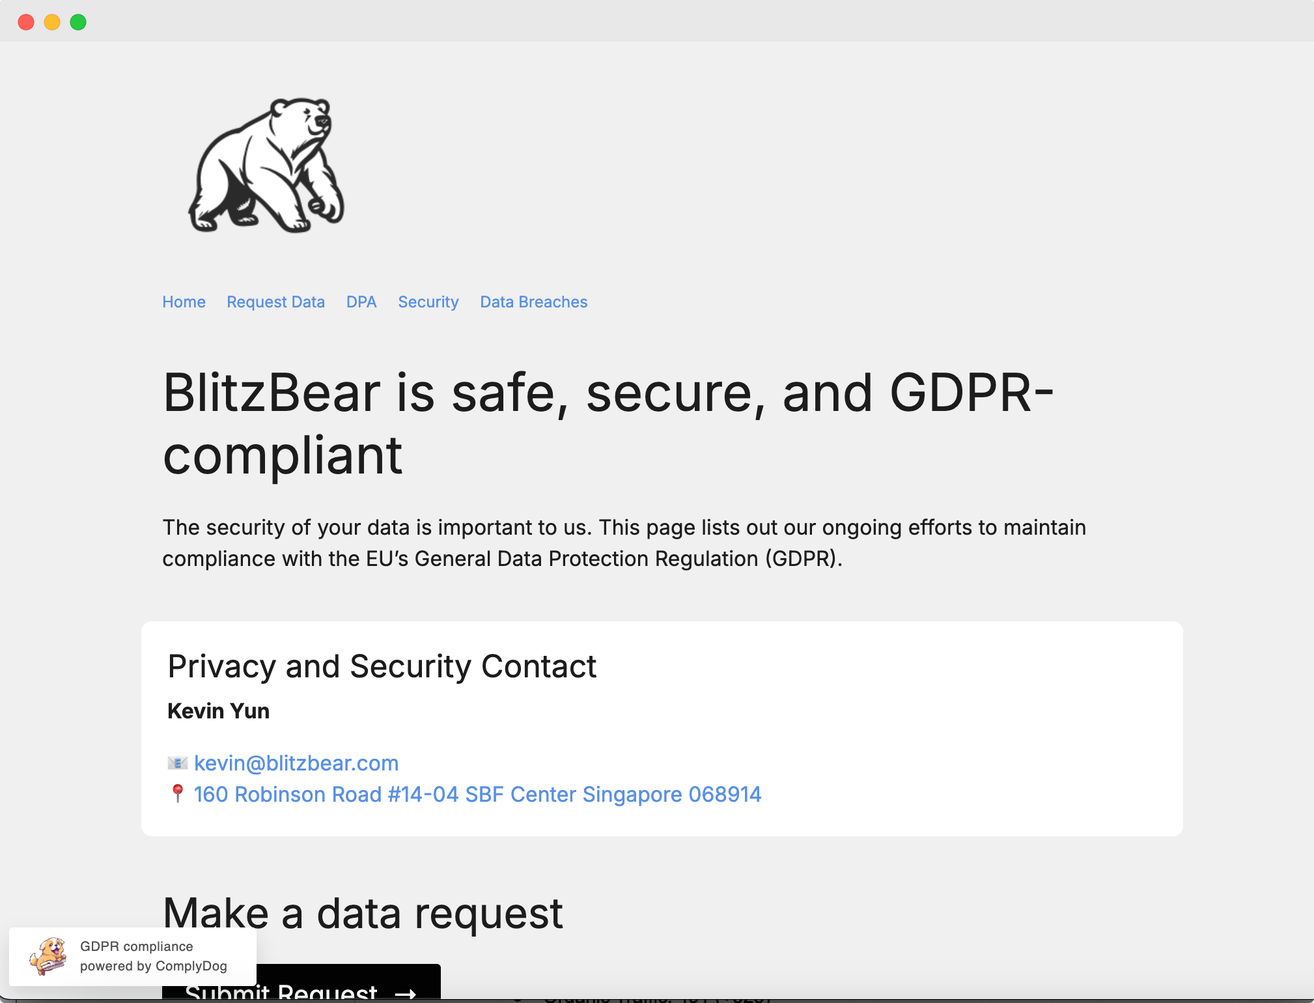This screenshot has width=1314, height=1003.
Task: Open the Home navigation link
Action: coord(184,302)
